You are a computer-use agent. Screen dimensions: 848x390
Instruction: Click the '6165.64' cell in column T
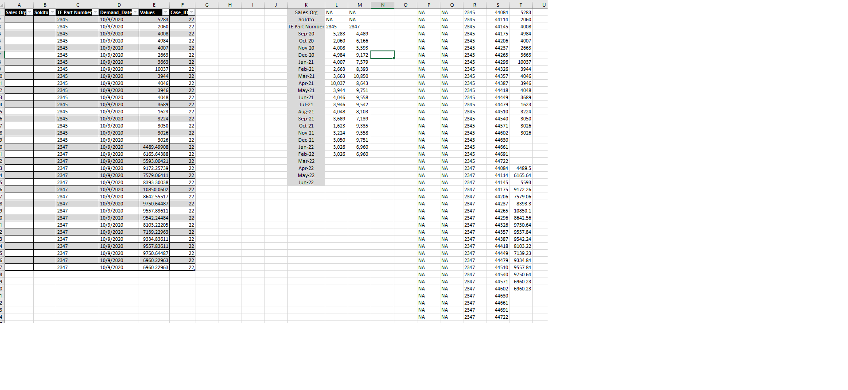521,175
